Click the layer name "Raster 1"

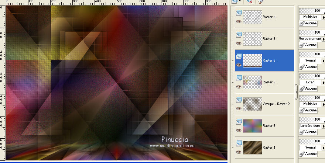[269, 148]
